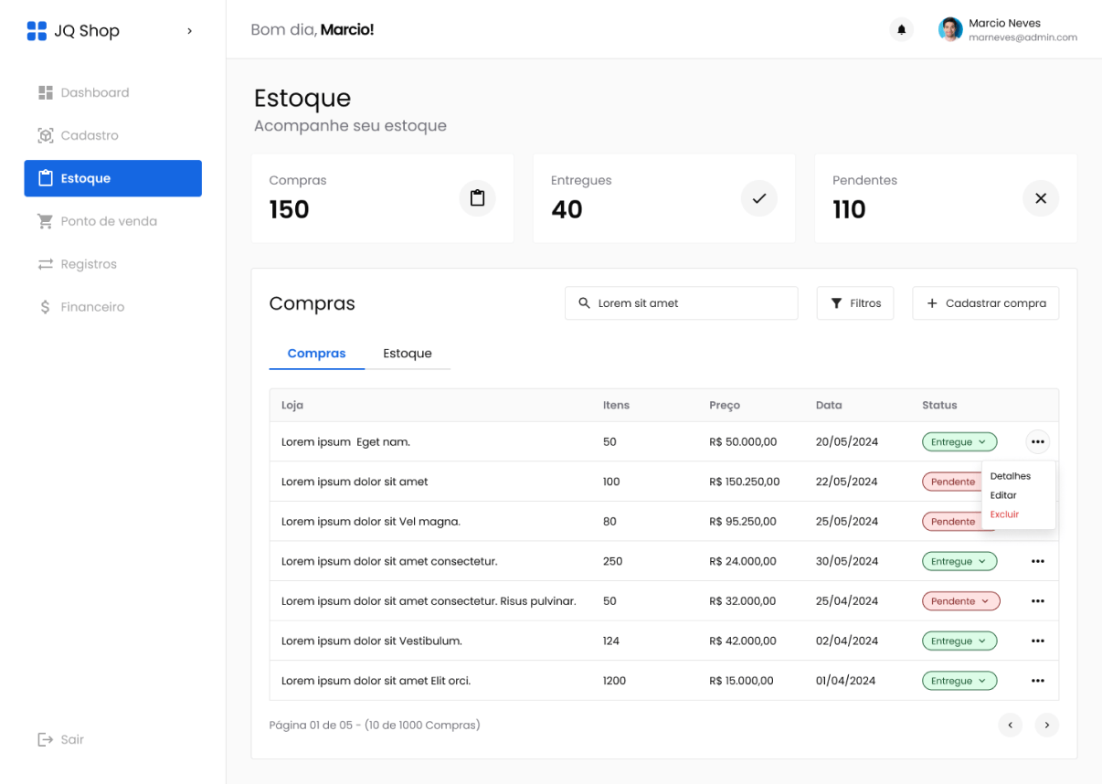This screenshot has height=784, width=1102.
Task: Open the Filtros button
Action: (x=854, y=303)
